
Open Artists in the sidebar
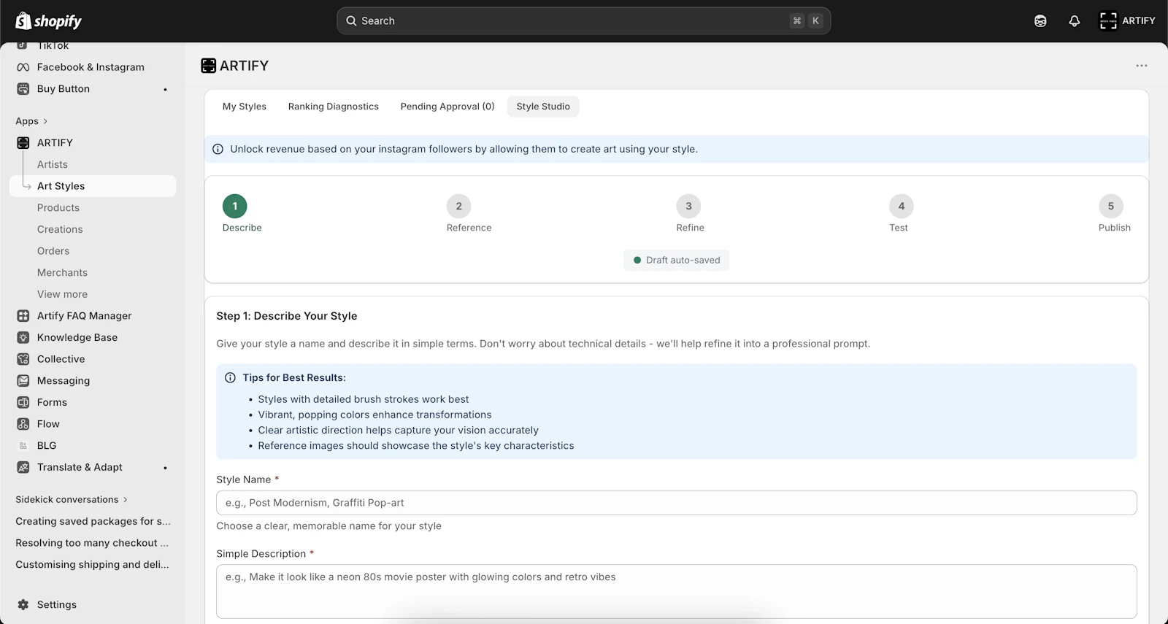[x=53, y=165]
